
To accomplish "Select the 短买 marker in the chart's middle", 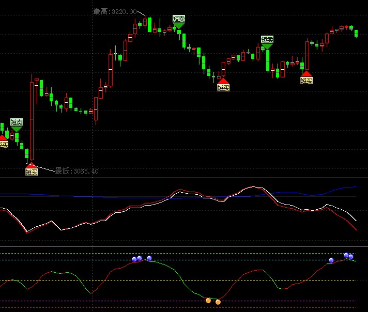I will coord(223,87).
